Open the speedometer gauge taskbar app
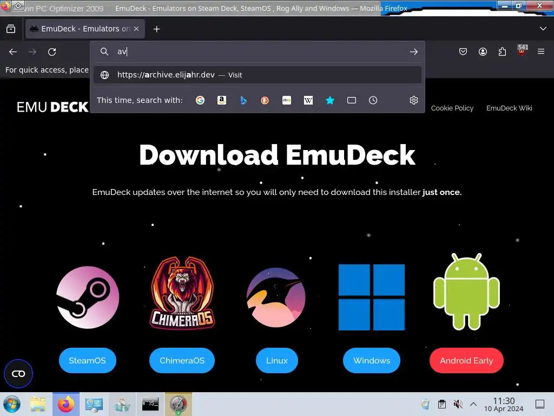The height and width of the screenshot is (416, 554). [x=179, y=404]
